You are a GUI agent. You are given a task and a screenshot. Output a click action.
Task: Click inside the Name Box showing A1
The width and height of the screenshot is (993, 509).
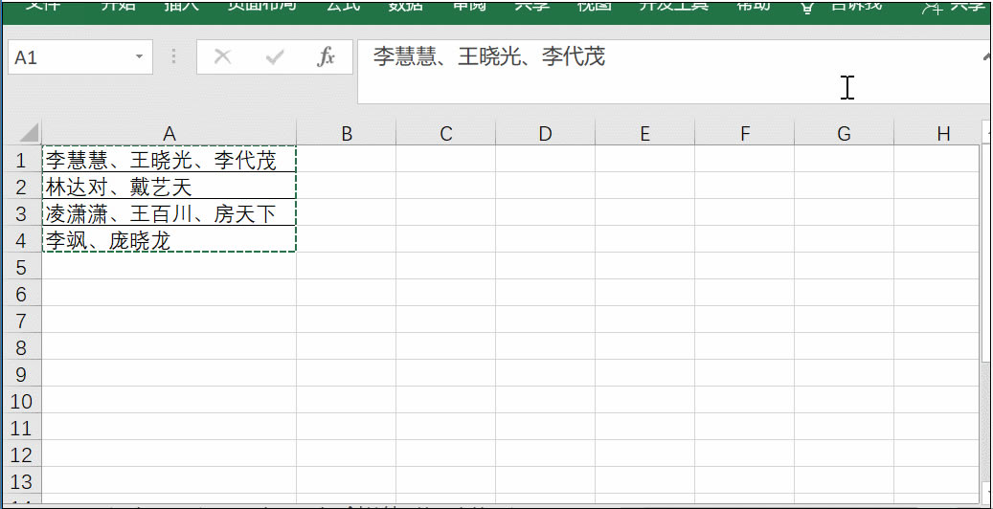[67, 57]
